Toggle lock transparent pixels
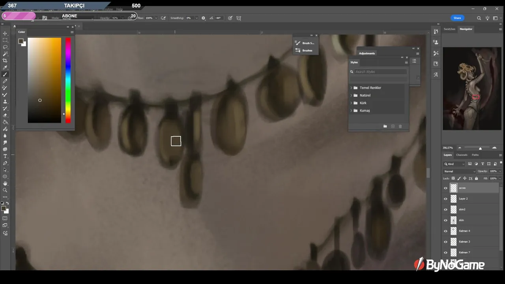Screen dimensions: 505x284 pyautogui.click(x=453, y=178)
